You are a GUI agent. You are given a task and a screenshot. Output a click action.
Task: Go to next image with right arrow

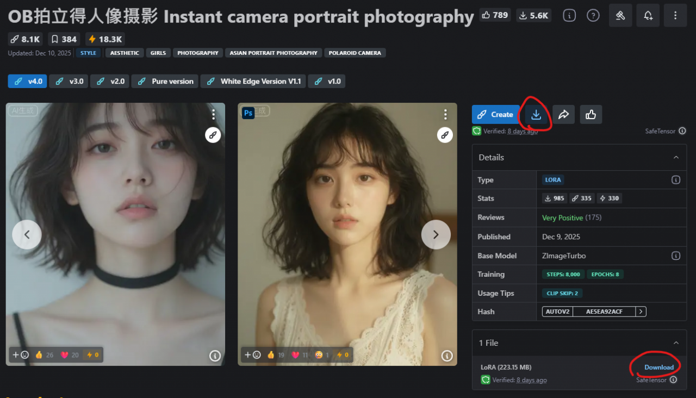[x=436, y=234]
